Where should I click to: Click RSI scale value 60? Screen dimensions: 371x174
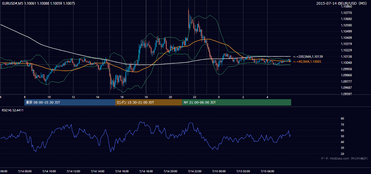pyautogui.click(x=343, y=130)
